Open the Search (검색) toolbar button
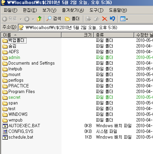 pos(53,19)
